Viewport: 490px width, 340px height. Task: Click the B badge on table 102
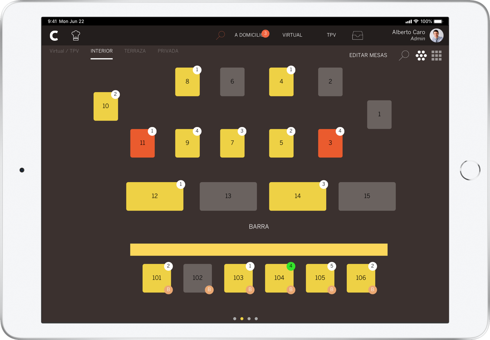click(209, 290)
